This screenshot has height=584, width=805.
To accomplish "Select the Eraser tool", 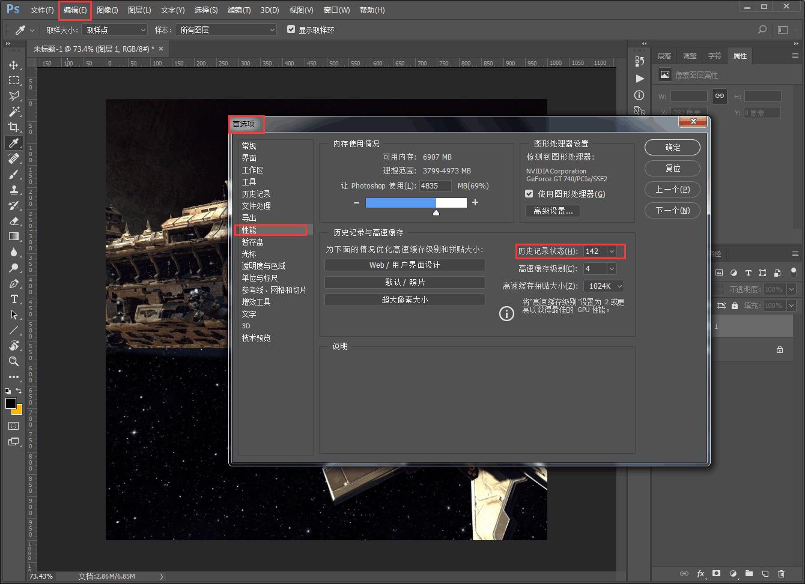I will (13, 220).
